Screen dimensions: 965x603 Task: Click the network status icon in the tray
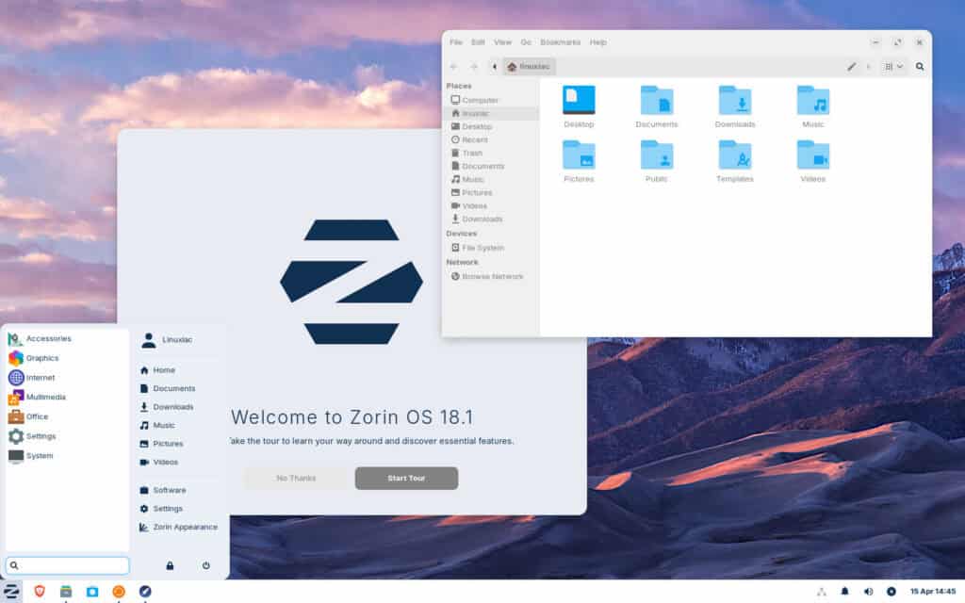pos(822,592)
